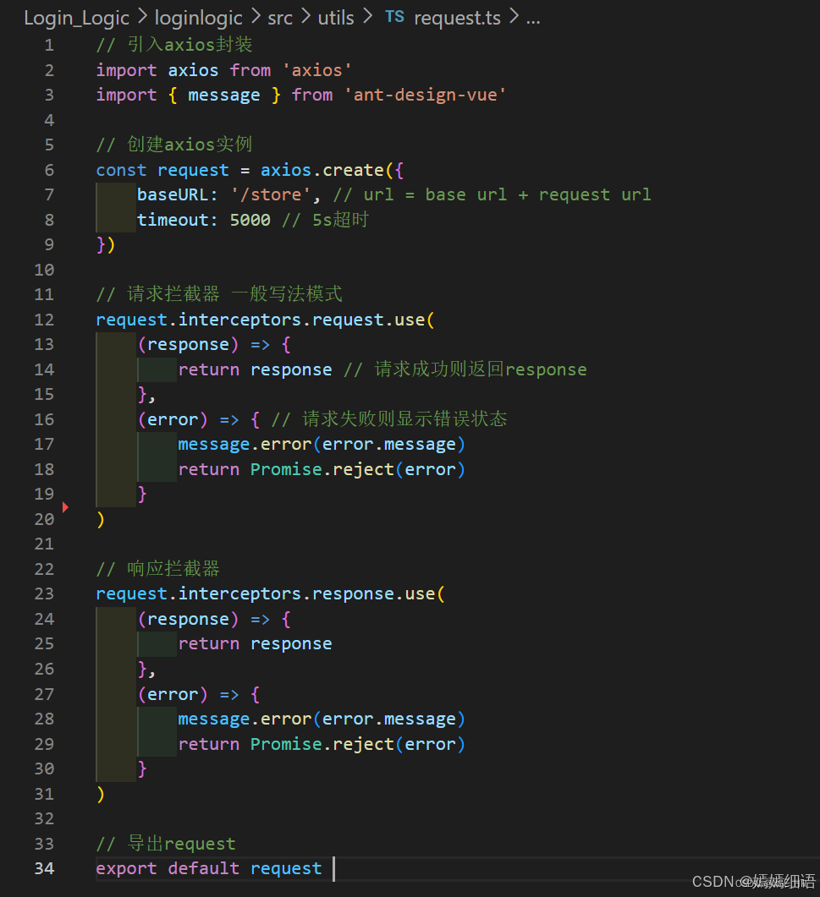Click the '/store' string literal
The height and width of the screenshot is (897, 820).
point(271,194)
